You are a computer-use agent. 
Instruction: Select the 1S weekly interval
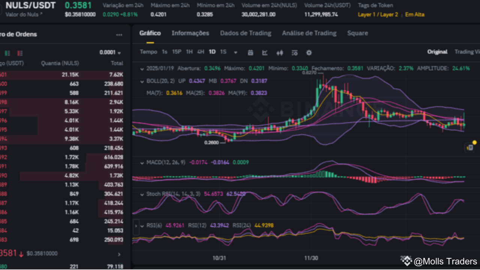tap(223, 52)
